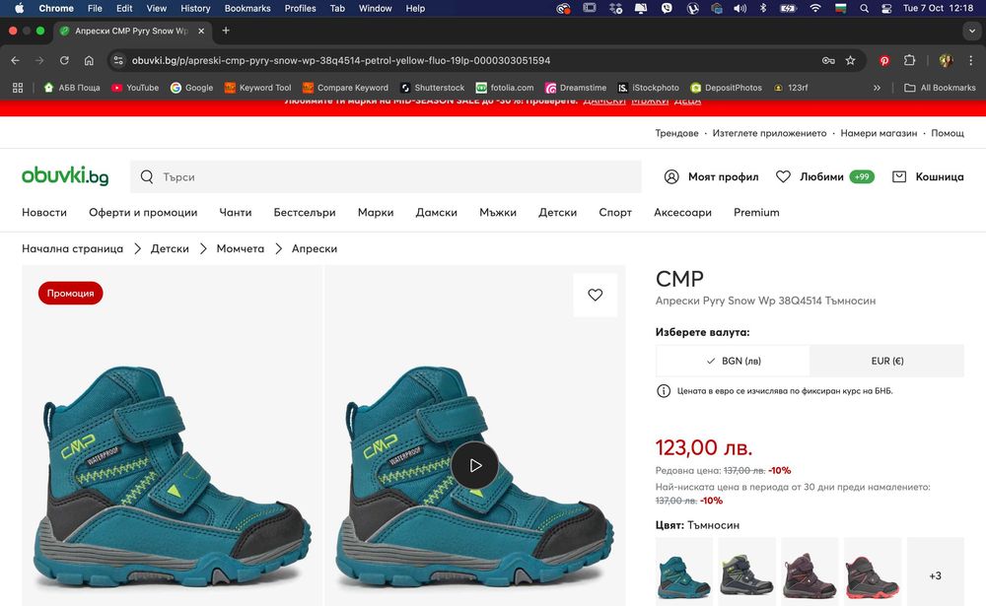
Task: Open Chrome profile avatar
Action: click(x=946, y=60)
